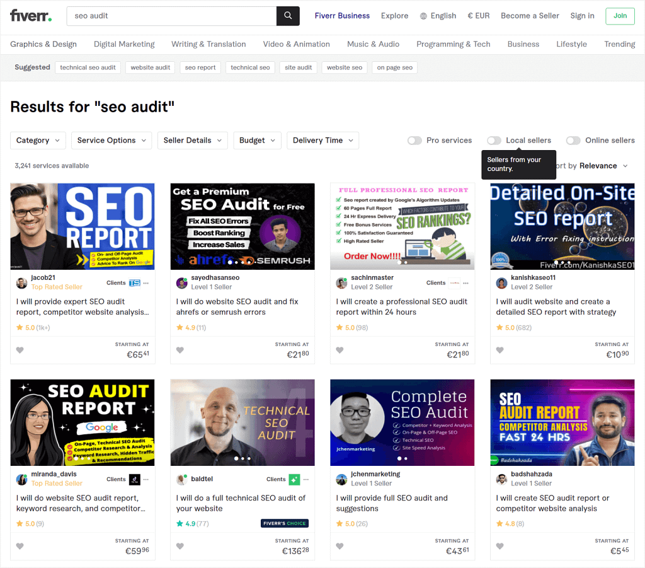645x568 pixels.
Task: Show more clients for jacob21 ellipsis
Action: point(146,283)
